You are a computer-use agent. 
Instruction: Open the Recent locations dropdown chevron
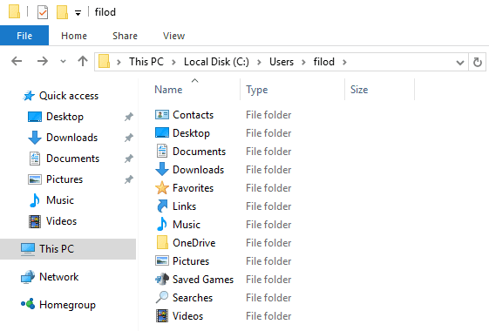(63, 61)
